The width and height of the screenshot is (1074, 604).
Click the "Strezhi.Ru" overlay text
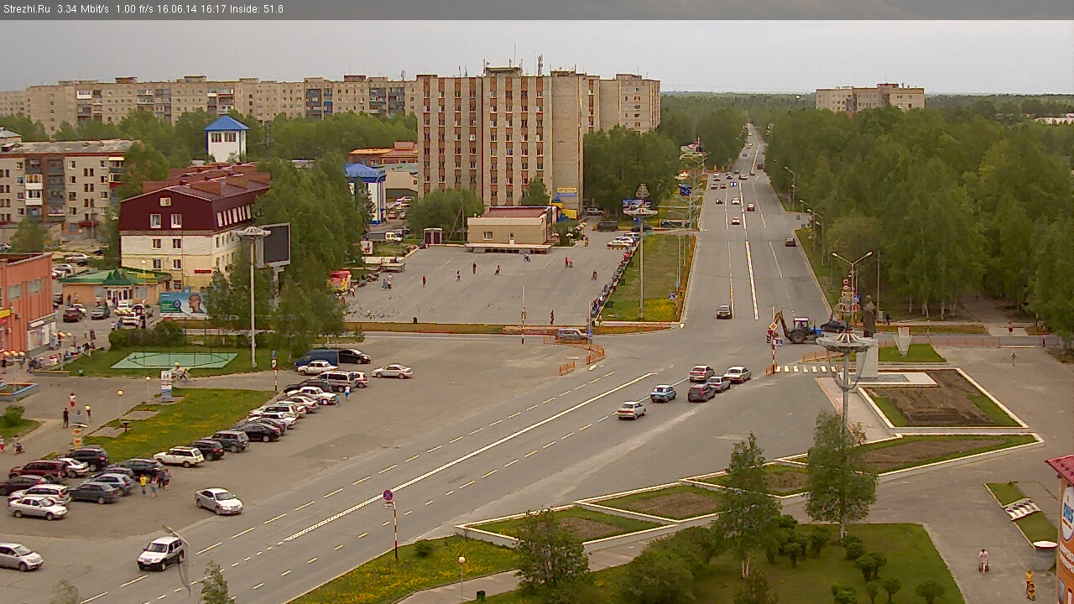point(27,9)
